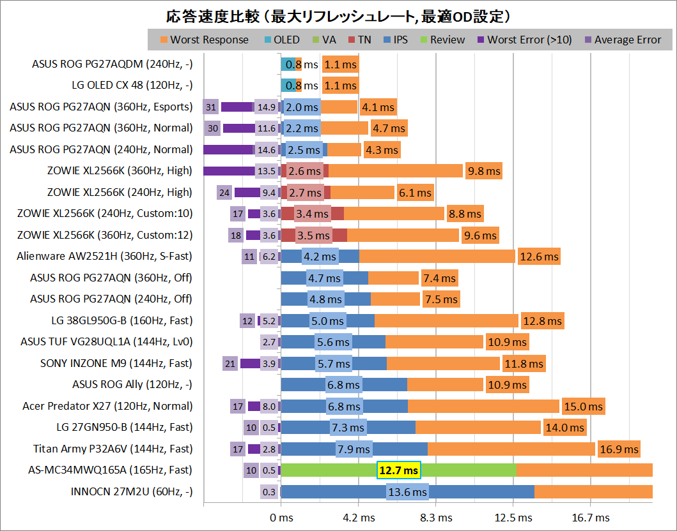677x531 pixels.
Task: Click the 12.5 ms axis tick label
Action: pos(513,518)
